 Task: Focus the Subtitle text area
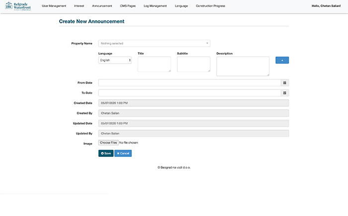[x=193, y=65]
